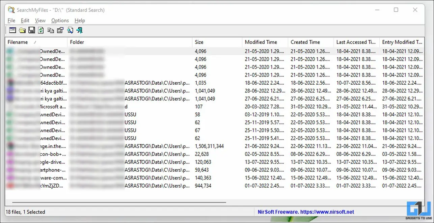
Task: Open the file properties toolbar icon
Action: point(60,30)
